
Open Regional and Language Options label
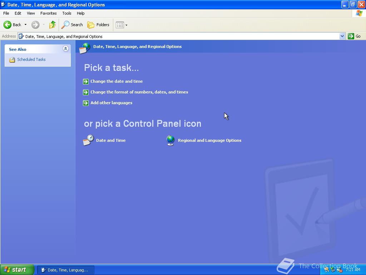209,140
